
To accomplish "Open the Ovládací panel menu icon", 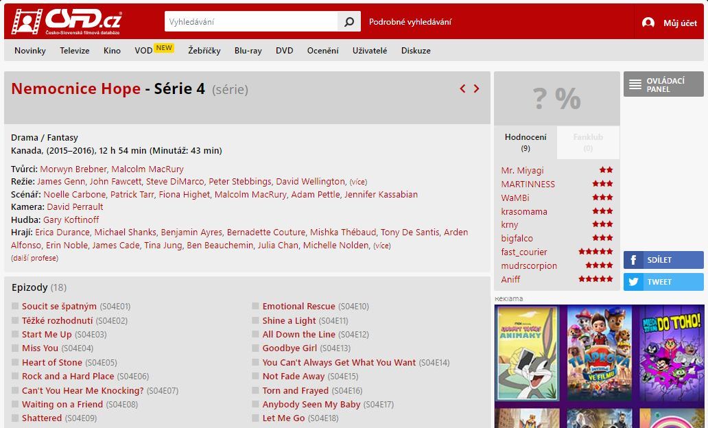I will 635,84.
